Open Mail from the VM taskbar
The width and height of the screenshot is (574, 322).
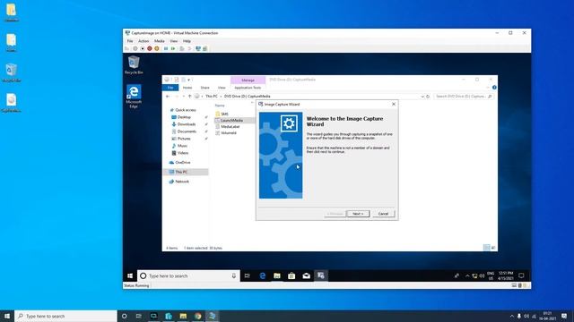(x=307, y=276)
